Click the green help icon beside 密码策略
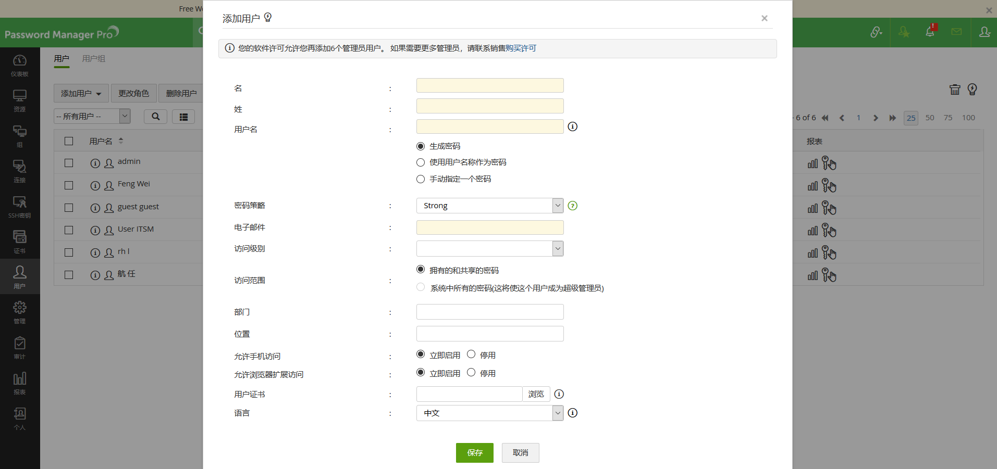This screenshot has height=469, width=997. pos(572,206)
